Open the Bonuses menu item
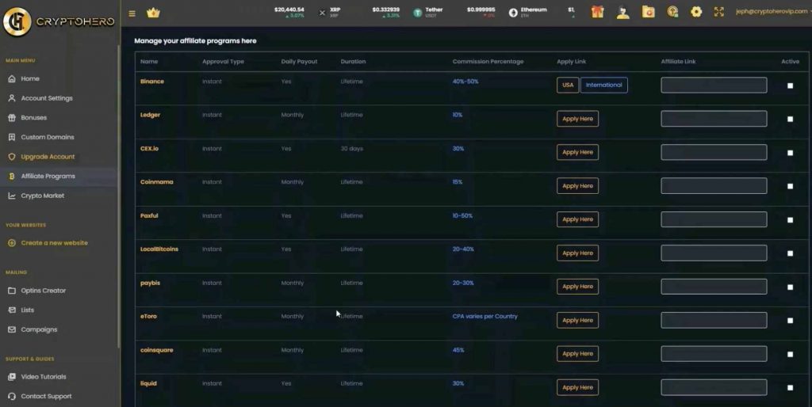Viewport: 812px width, 407px height. 33,118
